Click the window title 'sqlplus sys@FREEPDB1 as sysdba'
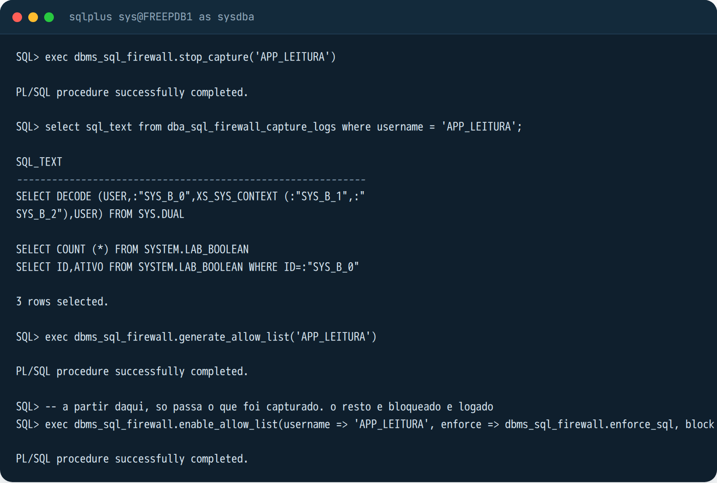Image resolution: width=717 pixels, height=483 pixels. (x=162, y=17)
